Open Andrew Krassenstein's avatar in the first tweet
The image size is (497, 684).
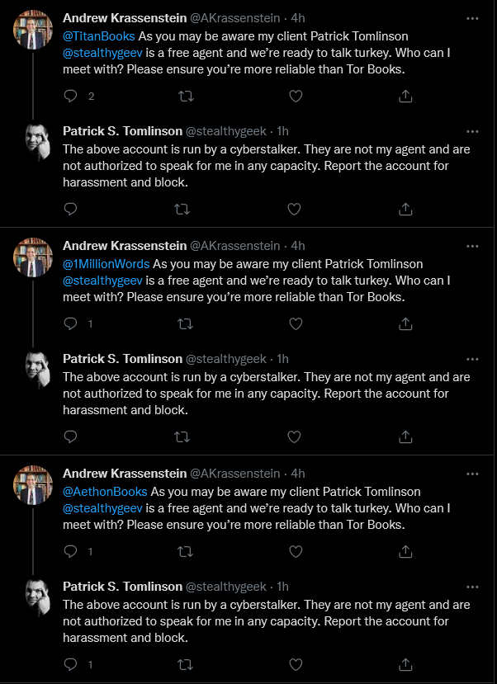33,30
